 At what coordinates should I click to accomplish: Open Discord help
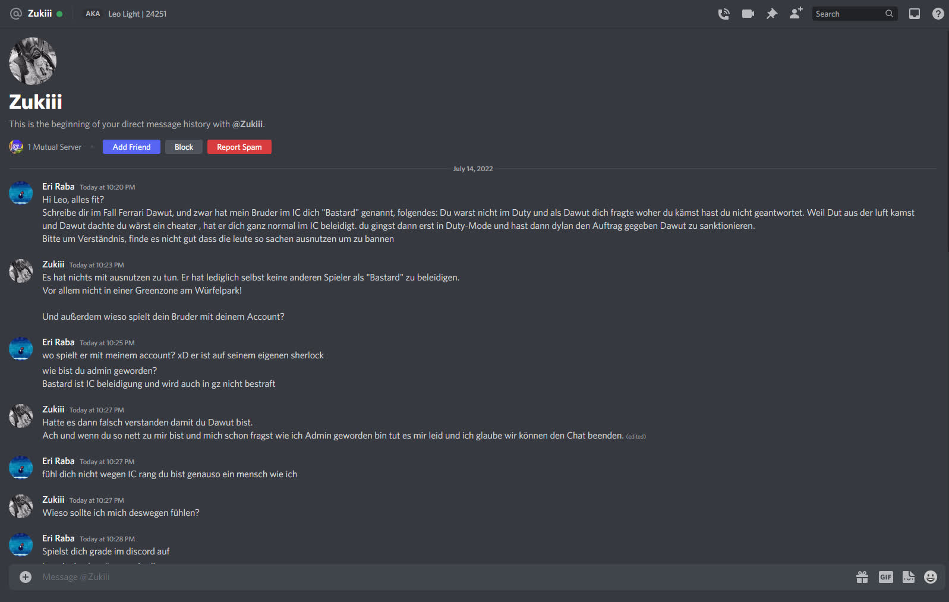click(x=938, y=14)
